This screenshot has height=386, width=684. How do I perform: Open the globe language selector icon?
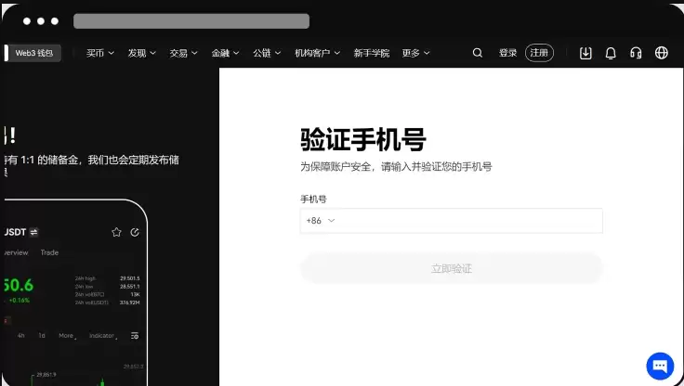click(x=662, y=53)
